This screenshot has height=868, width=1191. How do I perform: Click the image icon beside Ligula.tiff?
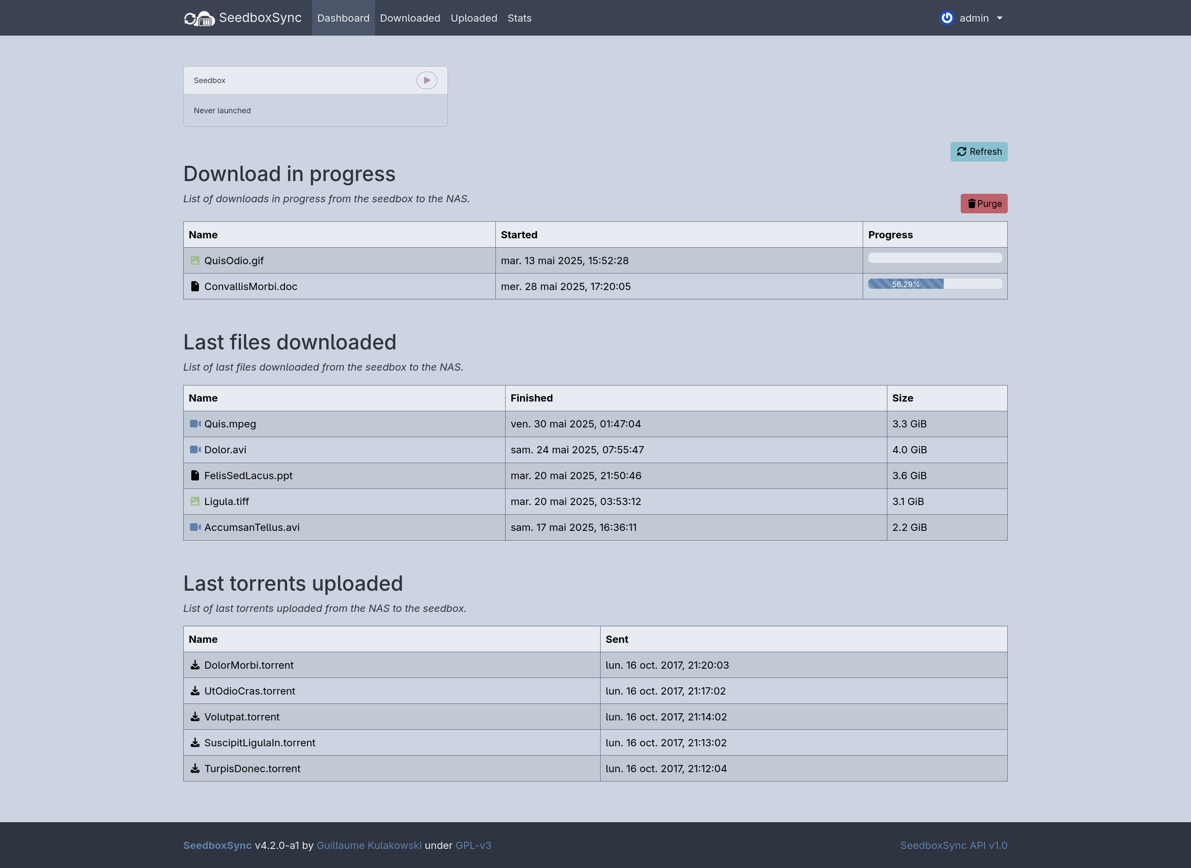pos(195,501)
